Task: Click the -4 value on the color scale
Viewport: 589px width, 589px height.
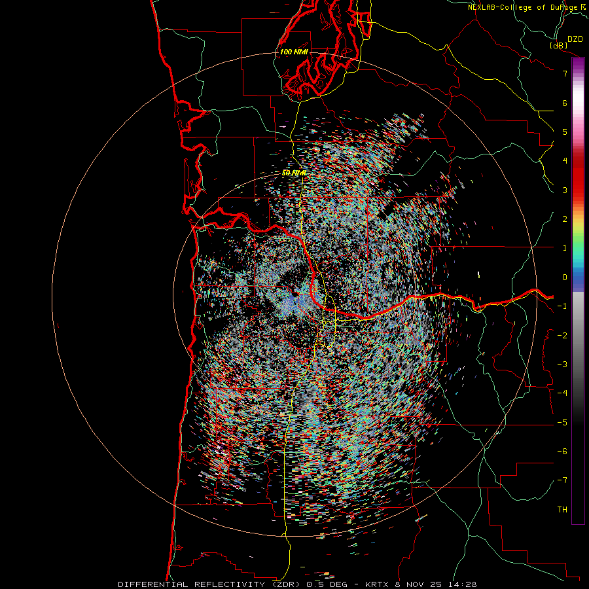Action: coord(562,393)
